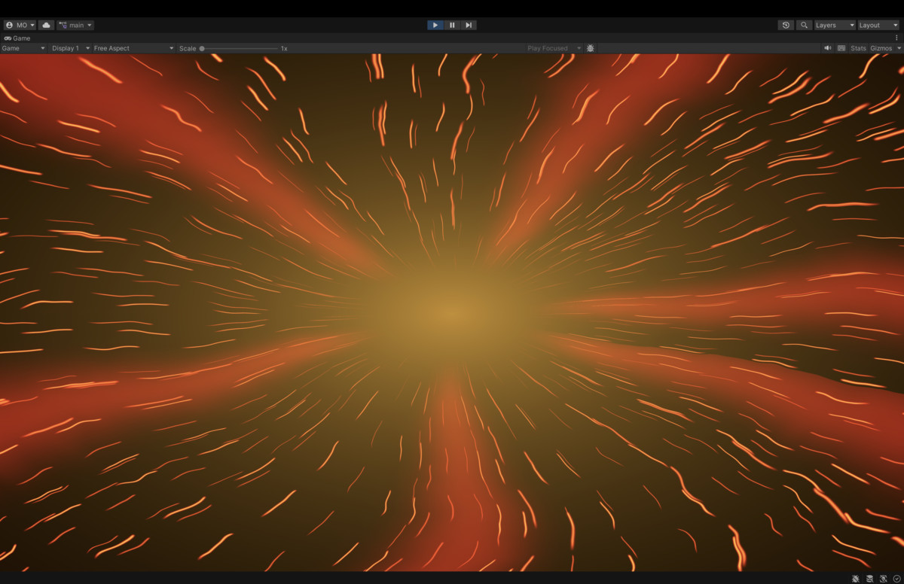Image resolution: width=904 pixels, height=584 pixels.
Task: Open the Gizmos dropdown arrow
Action: point(899,48)
